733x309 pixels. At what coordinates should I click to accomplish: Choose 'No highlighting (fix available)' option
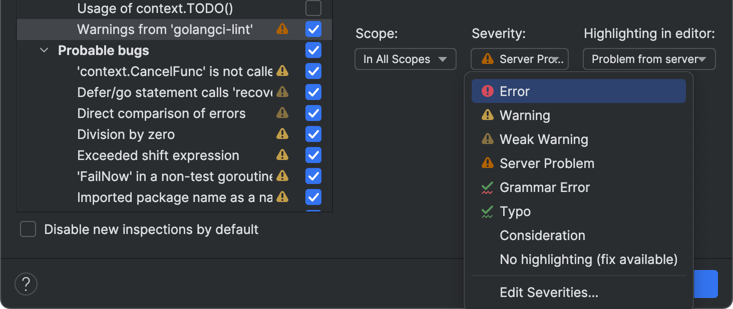coord(588,259)
